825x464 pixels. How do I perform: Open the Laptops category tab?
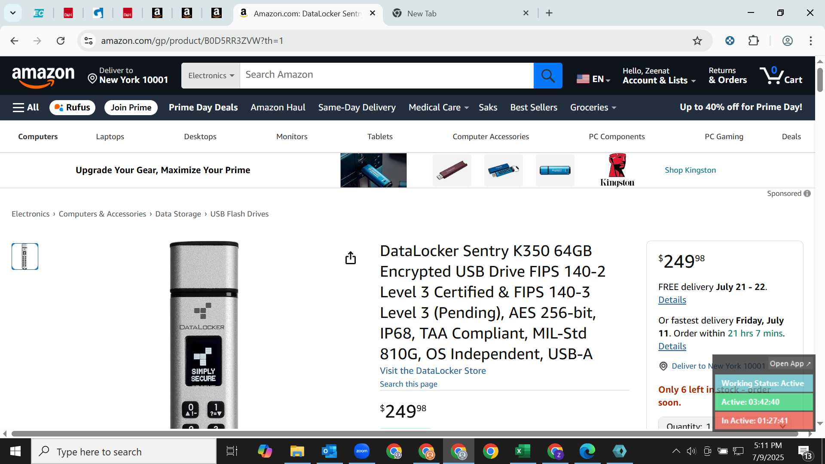[x=110, y=137]
